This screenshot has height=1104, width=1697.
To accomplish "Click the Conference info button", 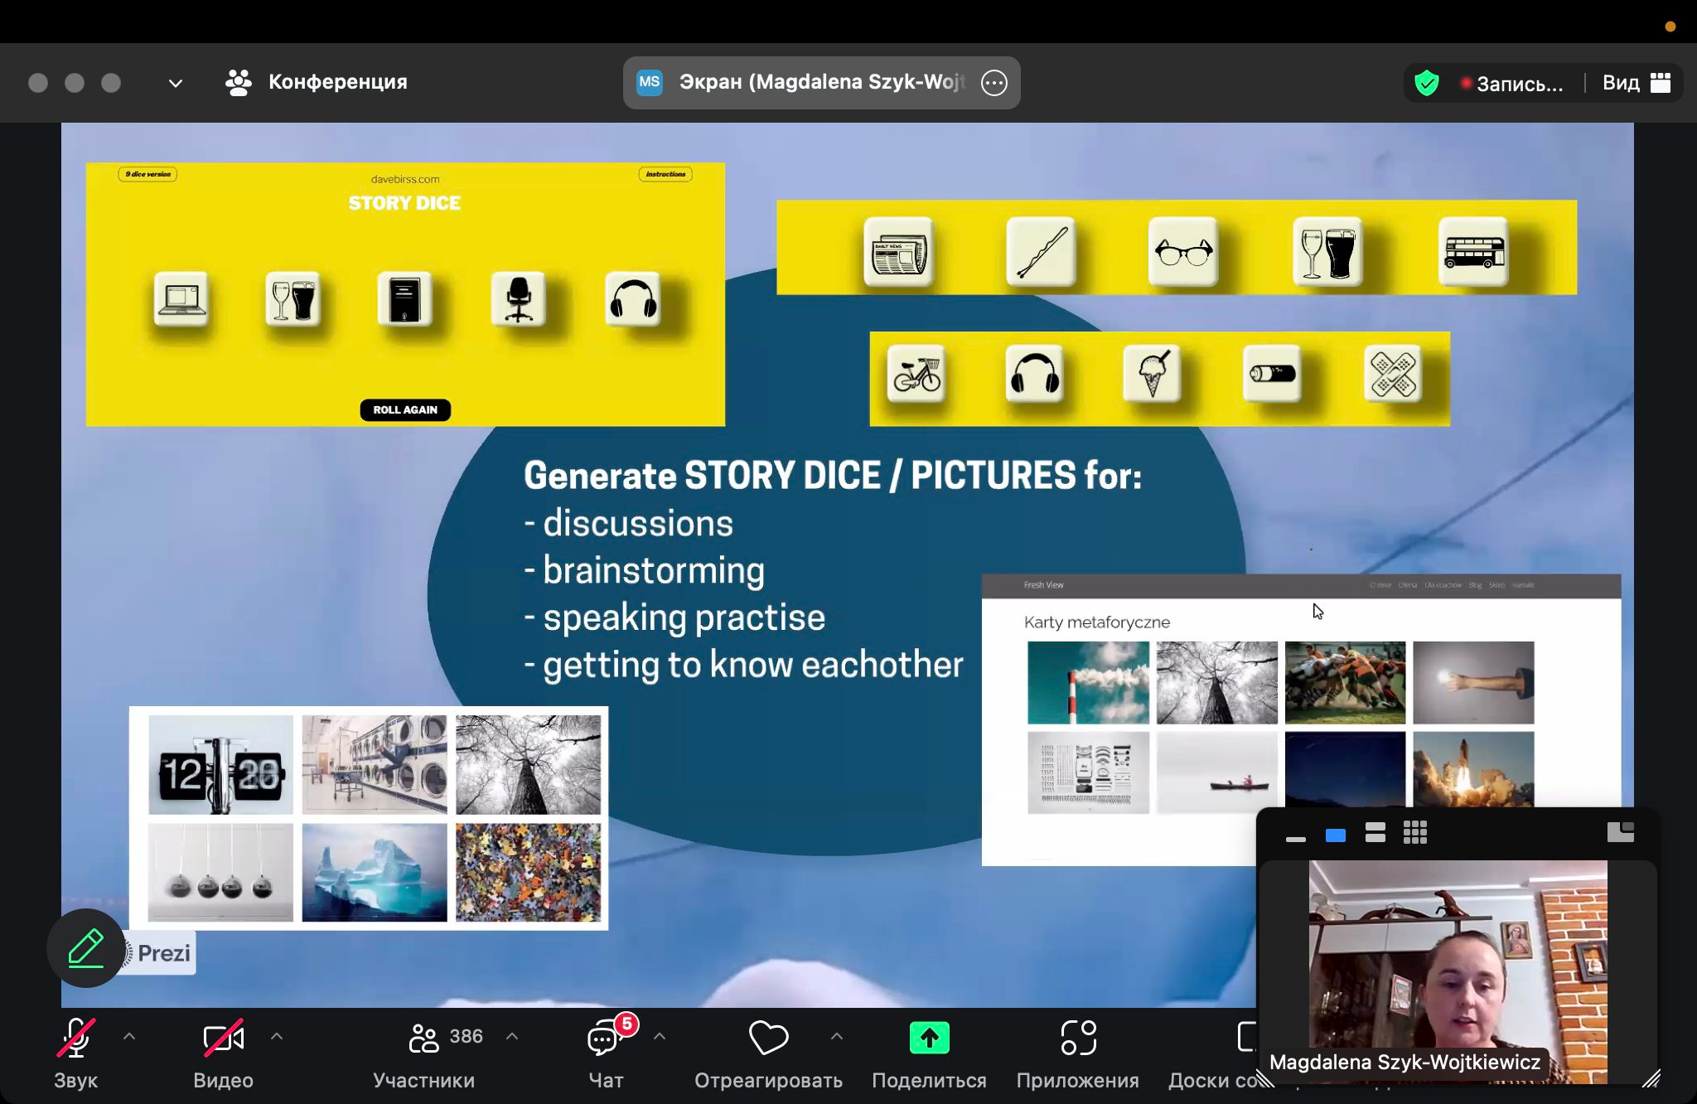I will click(x=317, y=82).
